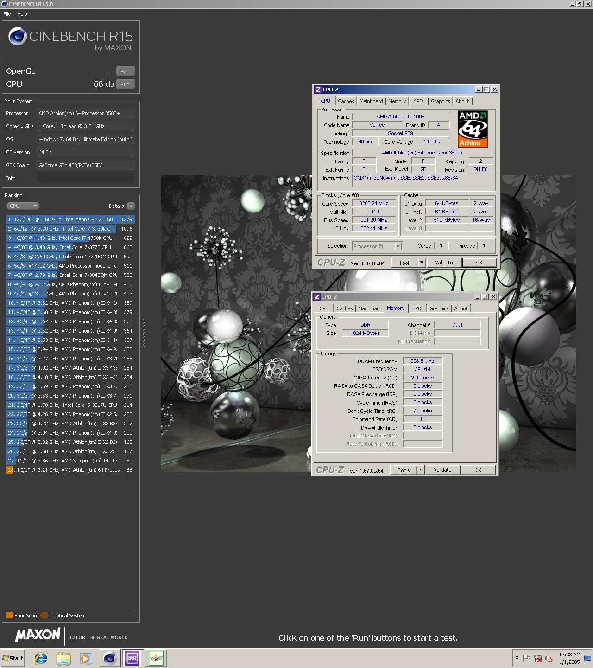The image size is (593, 668).
Task: Click the left panel splitter handle
Action: (x=144, y=333)
